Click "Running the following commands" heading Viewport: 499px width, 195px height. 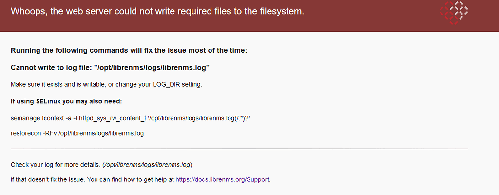(x=129, y=50)
